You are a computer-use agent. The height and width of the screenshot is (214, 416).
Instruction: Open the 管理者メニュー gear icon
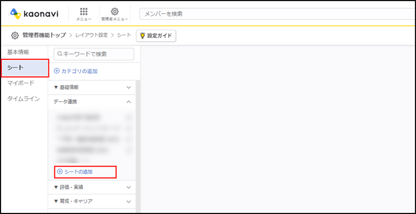(115, 14)
